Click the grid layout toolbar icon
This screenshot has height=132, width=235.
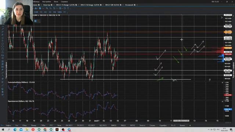coord(60,8)
